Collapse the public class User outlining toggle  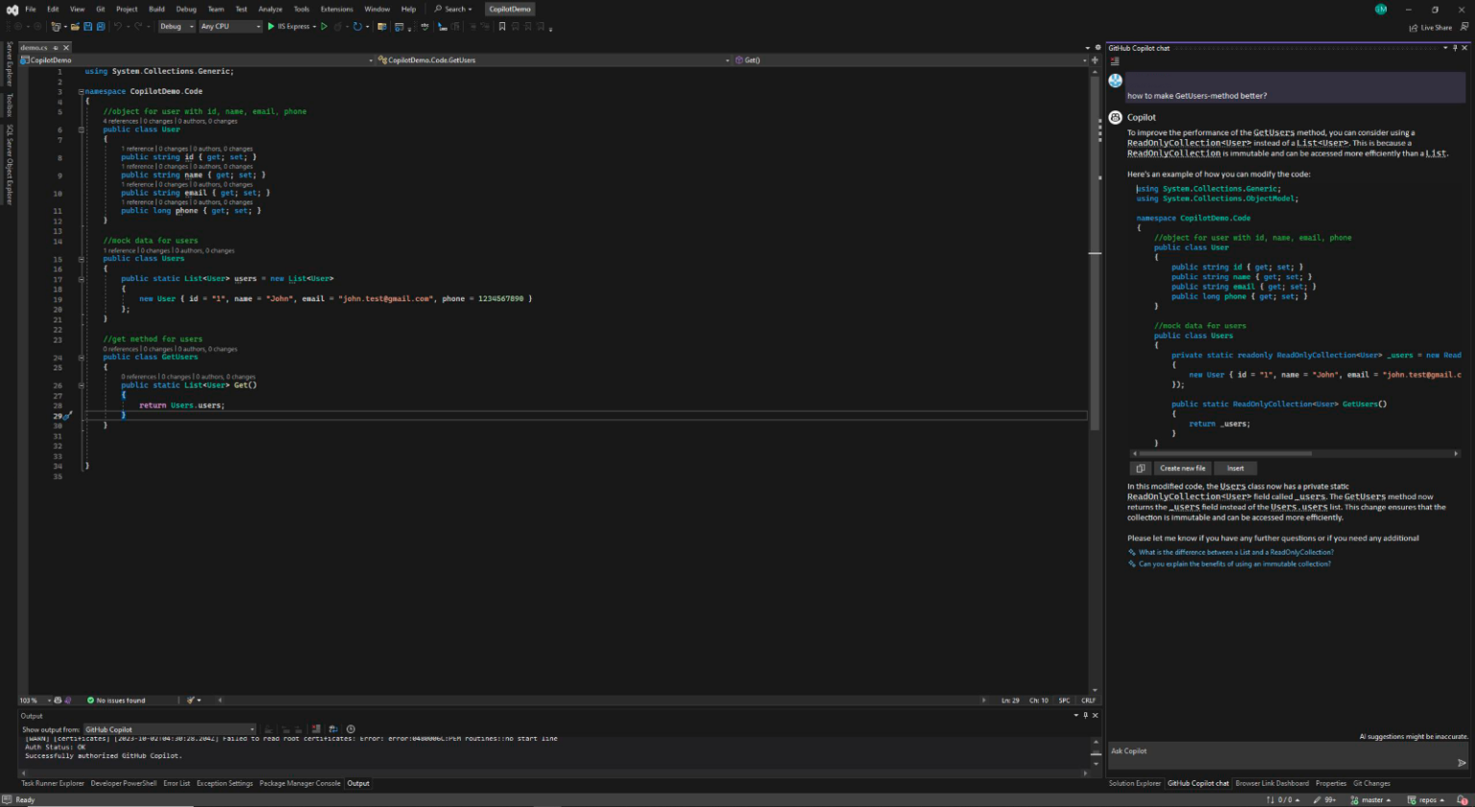click(x=81, y=130)
